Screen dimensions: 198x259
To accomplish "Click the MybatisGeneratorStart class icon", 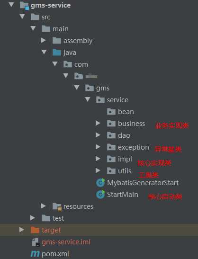I will click(x=100, y=182).
